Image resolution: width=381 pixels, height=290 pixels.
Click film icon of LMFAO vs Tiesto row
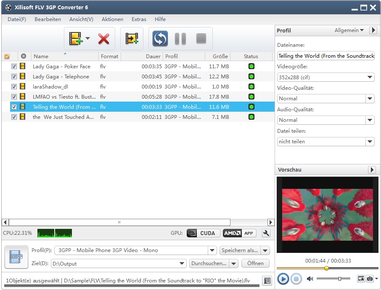[23, 97]
